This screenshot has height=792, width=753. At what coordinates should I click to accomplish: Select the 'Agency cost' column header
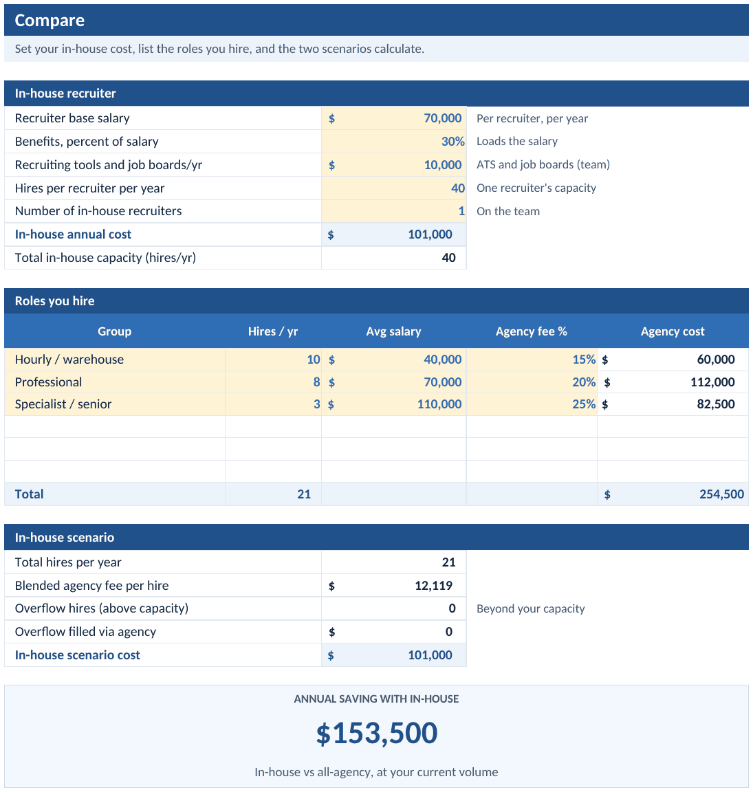pyautogui.click(x=673, y=331)
